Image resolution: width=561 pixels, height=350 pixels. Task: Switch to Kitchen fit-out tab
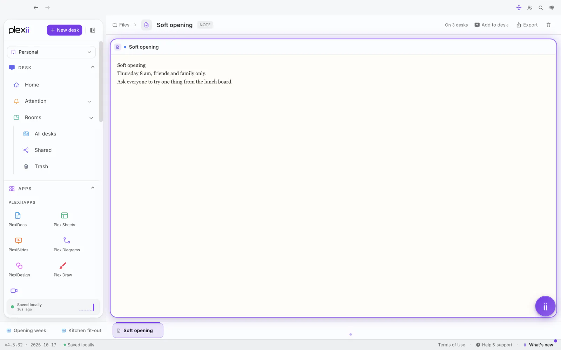coord(81,330)
